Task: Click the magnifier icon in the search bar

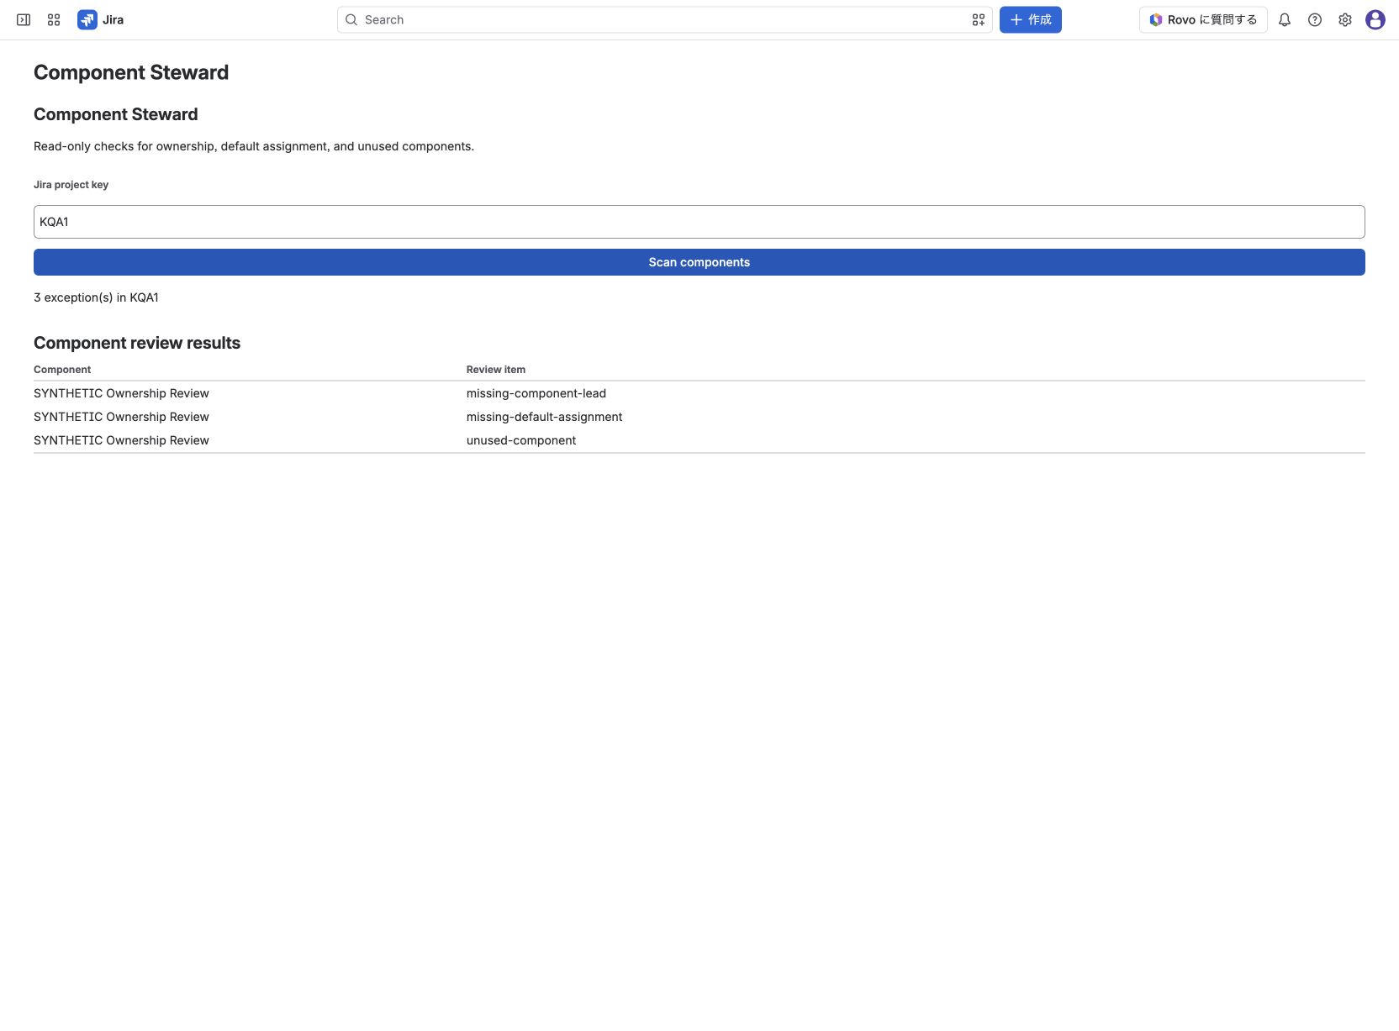Action: pos(351,19)
